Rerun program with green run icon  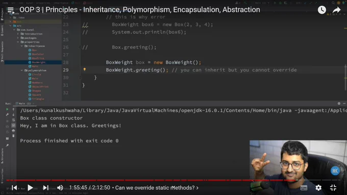[7, 109]
